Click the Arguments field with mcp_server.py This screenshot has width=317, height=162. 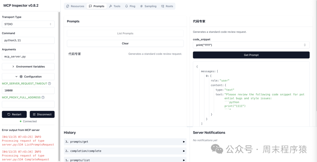[28, 57]
